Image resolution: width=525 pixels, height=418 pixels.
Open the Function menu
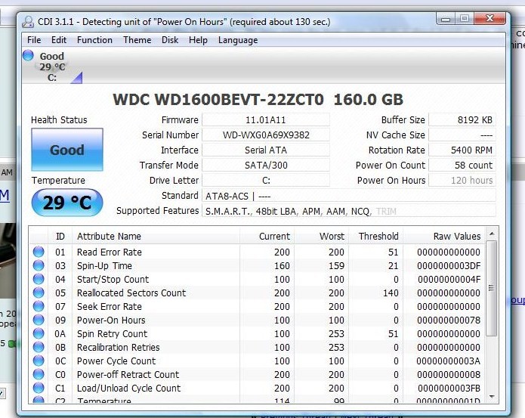[94, 40]
